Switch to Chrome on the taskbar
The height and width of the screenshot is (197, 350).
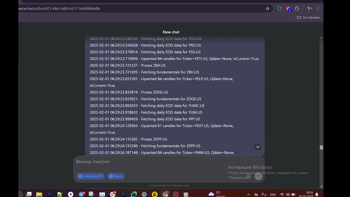pos(165,195)
